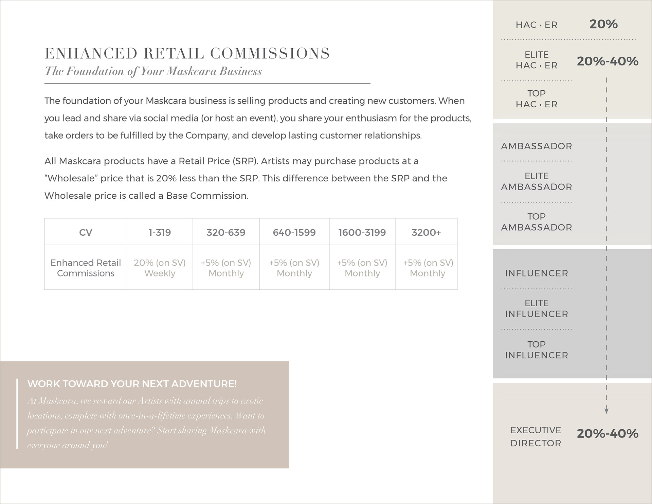Select the Top HAC·ER rank
Viewport: 652px width, 504px height.
pos(536,99)
